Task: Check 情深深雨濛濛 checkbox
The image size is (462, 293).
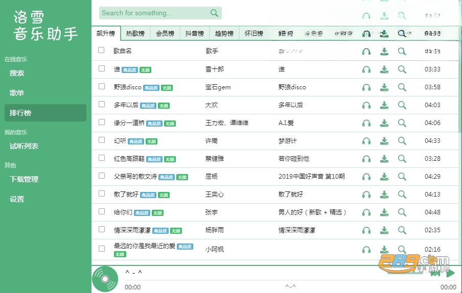Action: click(x=102, y=230)
